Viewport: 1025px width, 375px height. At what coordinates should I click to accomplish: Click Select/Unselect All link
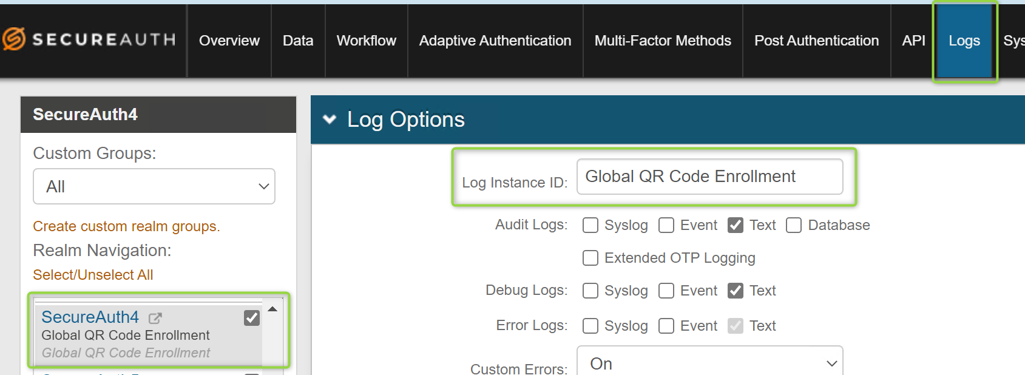(x=93, y=275)
